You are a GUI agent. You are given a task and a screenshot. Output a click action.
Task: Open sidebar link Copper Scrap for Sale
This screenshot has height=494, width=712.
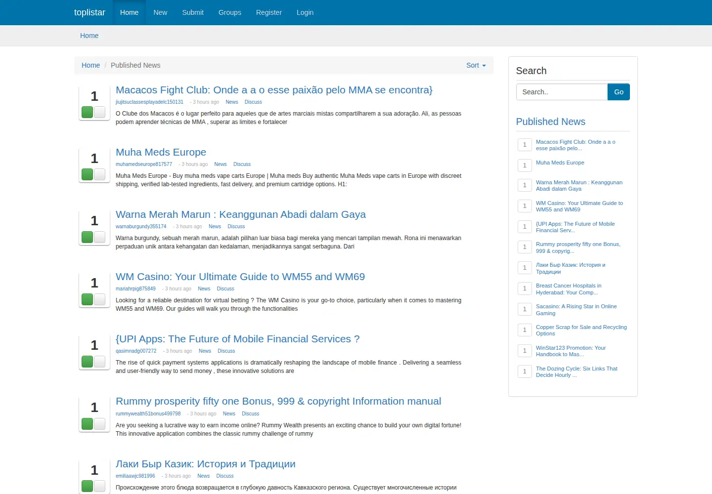click(581, 330)
